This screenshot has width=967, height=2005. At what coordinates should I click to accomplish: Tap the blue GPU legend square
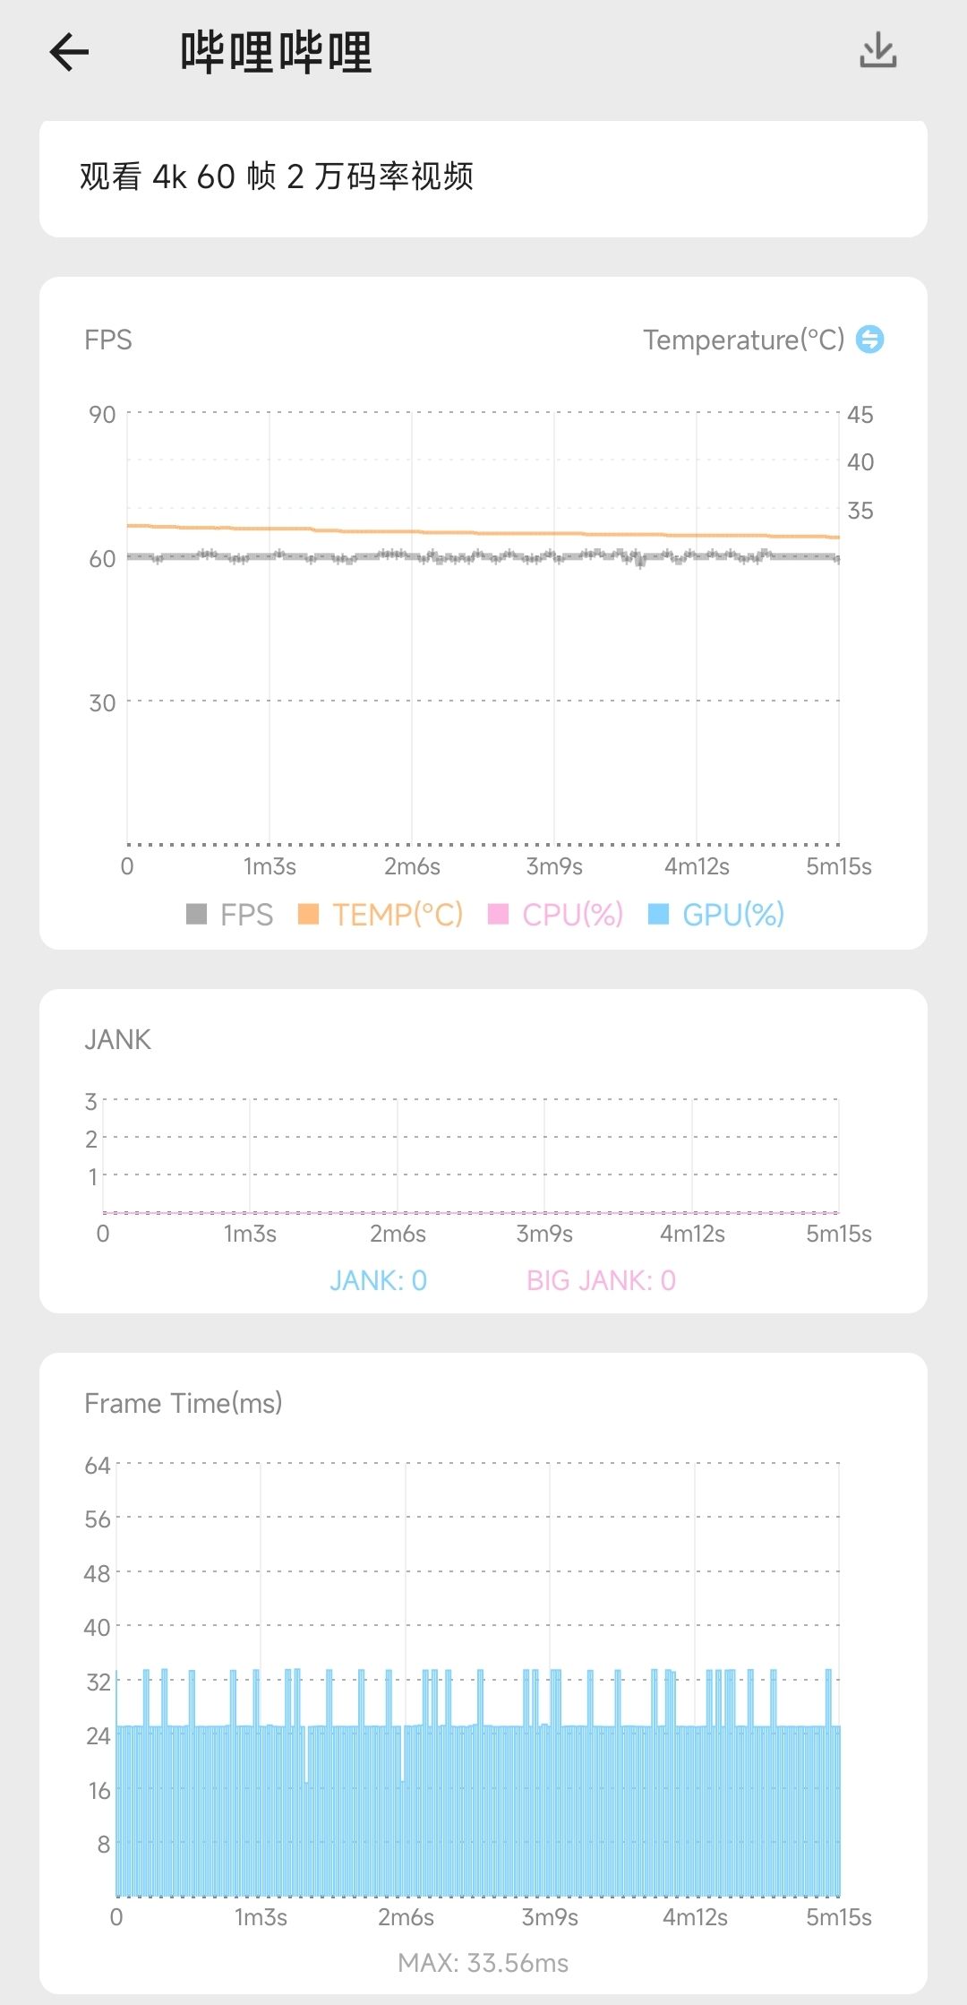click(x=658, y=914)
